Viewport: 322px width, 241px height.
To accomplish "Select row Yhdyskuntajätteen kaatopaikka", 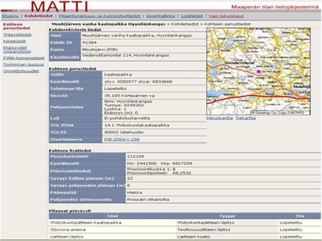I will (184, 223).
